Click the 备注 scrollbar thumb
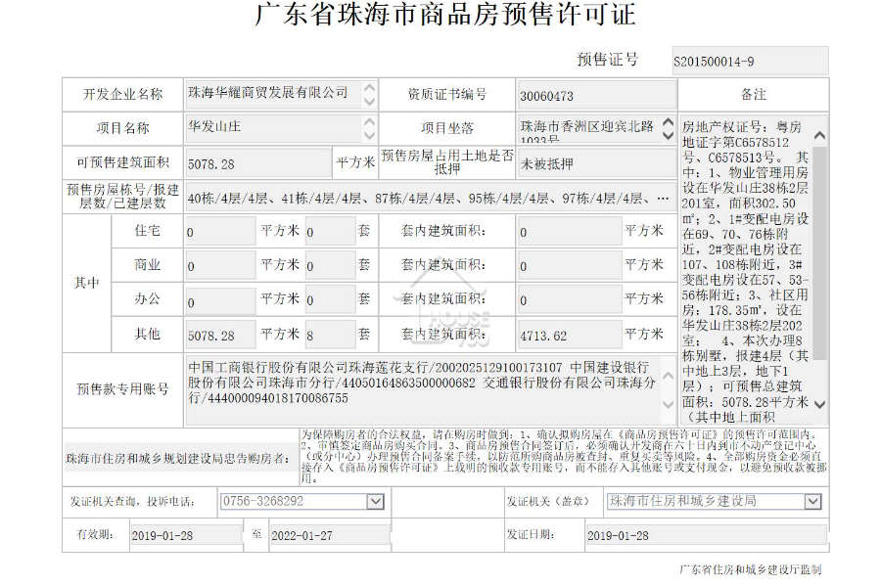 tap(819, 252)
